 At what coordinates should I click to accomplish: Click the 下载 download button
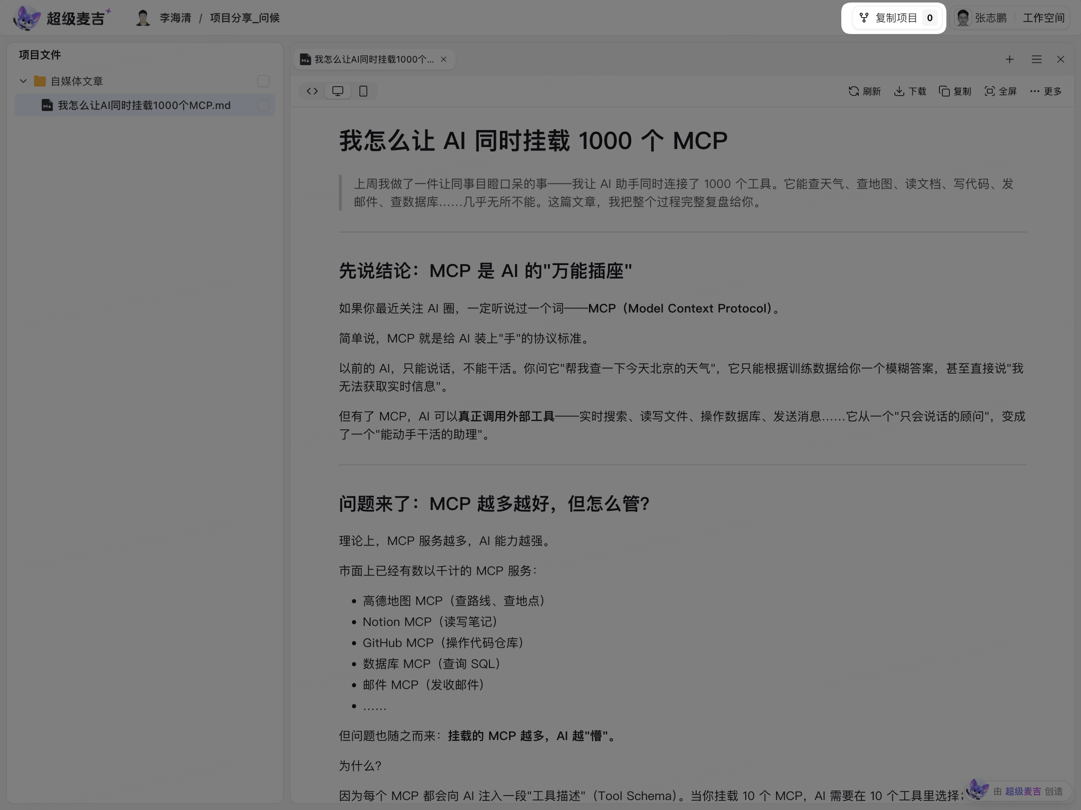pyautogui.click(x=910, y=91)
